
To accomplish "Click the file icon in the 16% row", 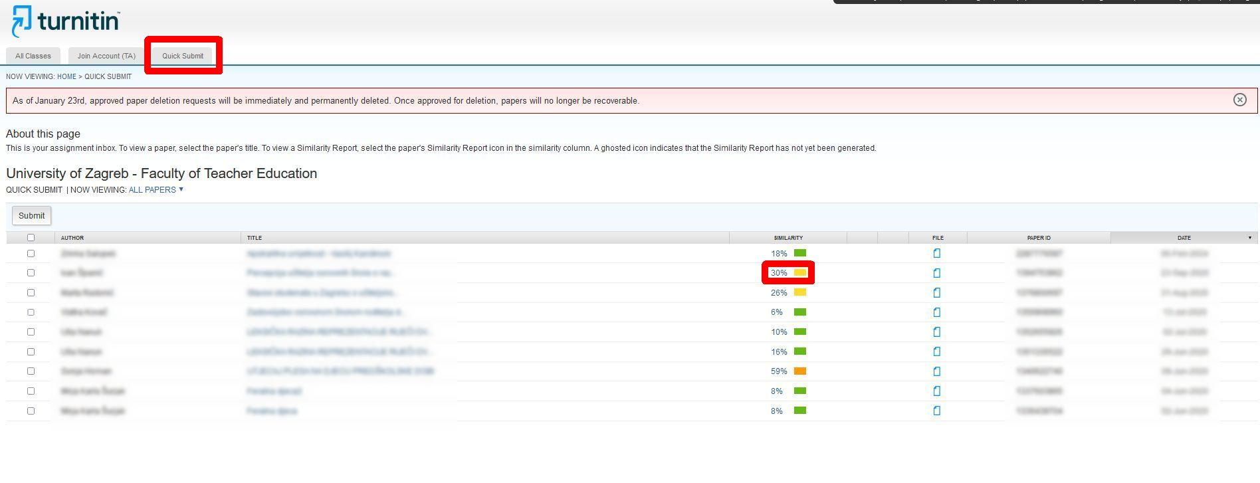I will [936, 351].
